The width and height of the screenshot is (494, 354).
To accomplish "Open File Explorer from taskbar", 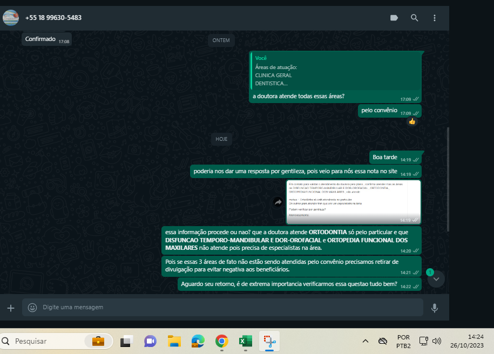I will coord(174,341).
